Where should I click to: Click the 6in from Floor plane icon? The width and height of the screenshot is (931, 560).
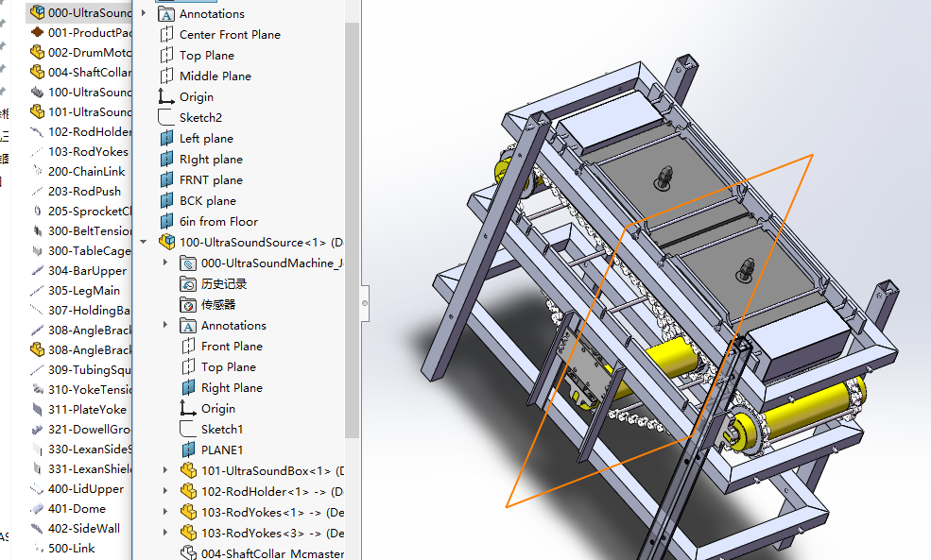coord(167,221)
